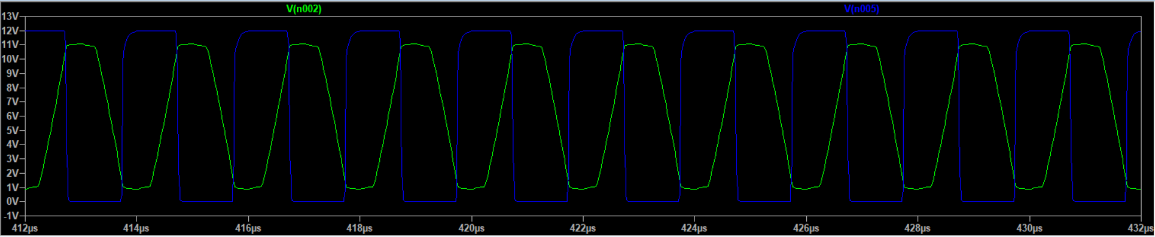
Task: Click the 12V y-axis label
Action: 10,30
